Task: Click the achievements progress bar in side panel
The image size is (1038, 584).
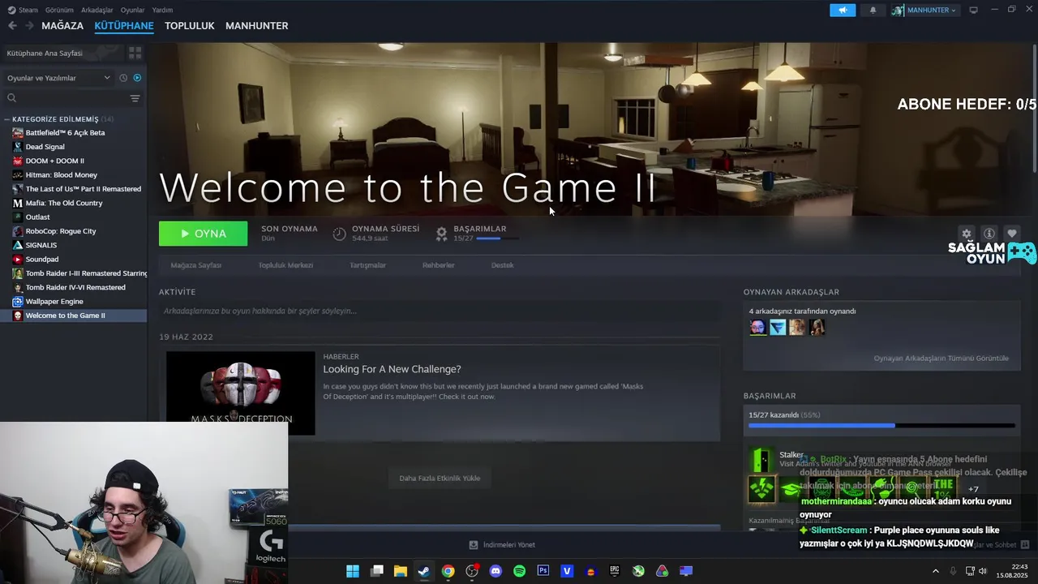Action: pyautogui.click(x=881, y=425)
